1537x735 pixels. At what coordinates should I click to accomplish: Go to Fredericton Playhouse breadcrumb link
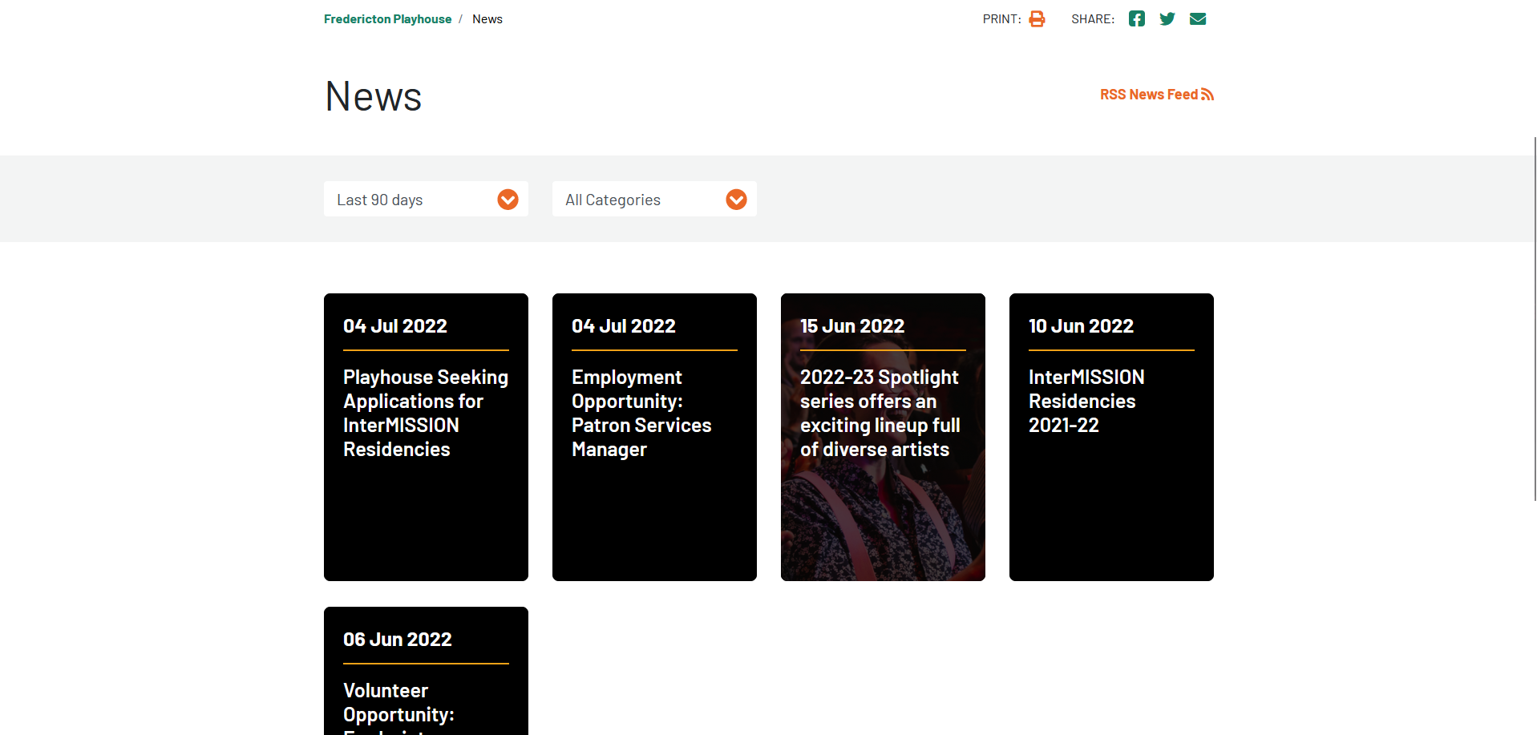(387, 19)
